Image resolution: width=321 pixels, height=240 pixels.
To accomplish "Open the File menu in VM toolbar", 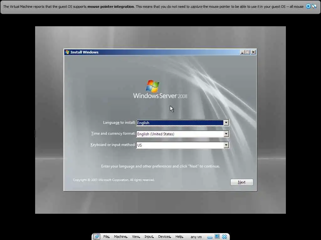I will pos(106,237).
